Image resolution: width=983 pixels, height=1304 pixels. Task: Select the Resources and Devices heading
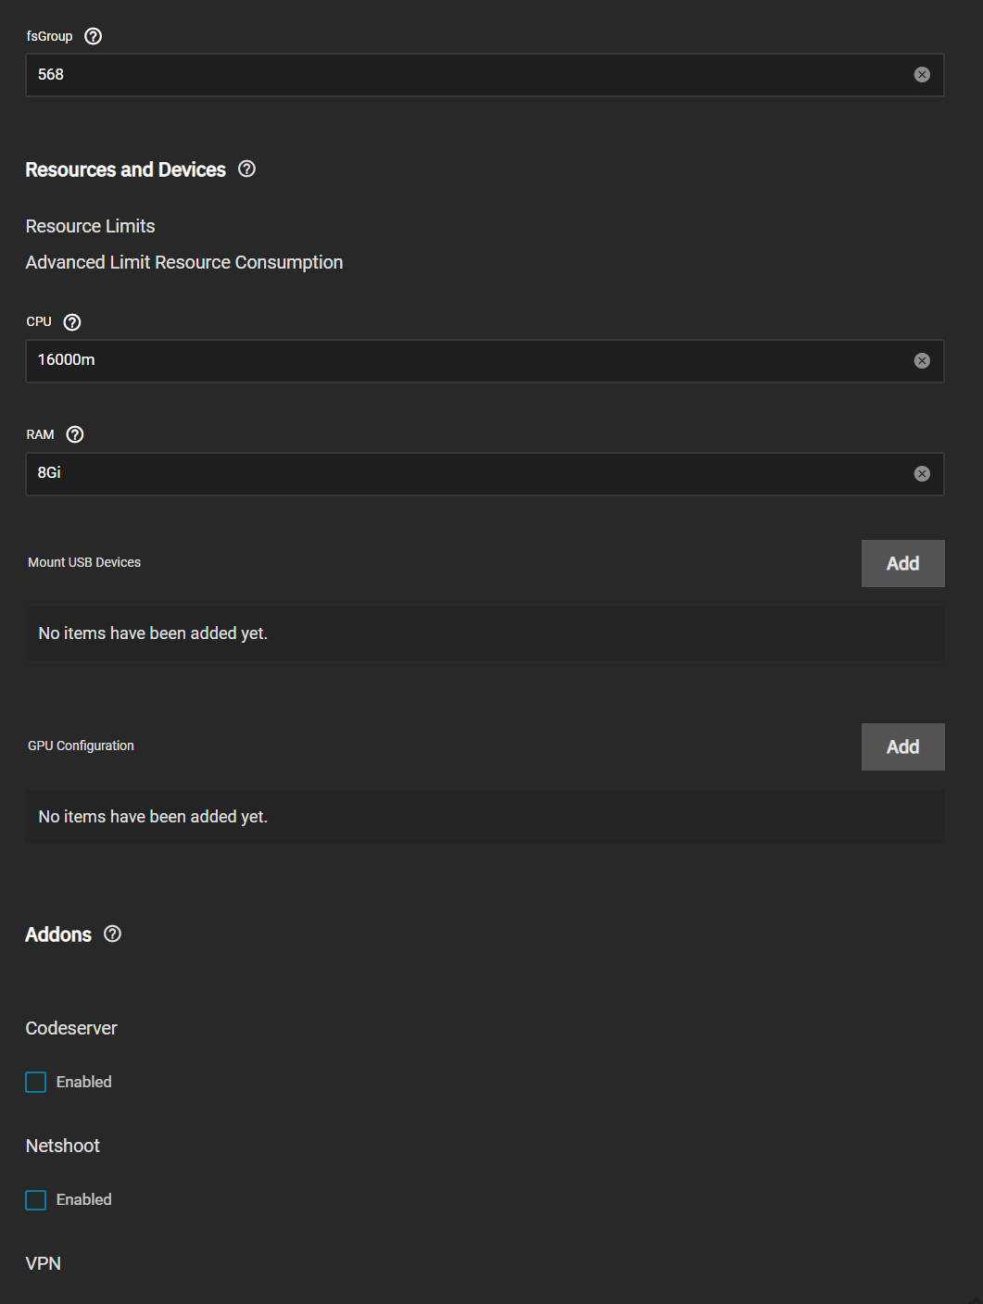126,169
